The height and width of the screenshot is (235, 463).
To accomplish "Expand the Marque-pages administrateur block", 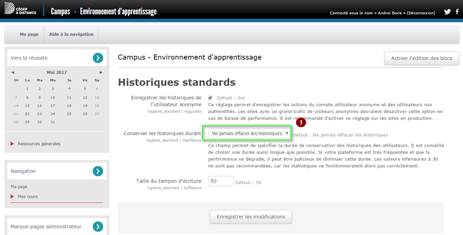I will coord(98,226).
